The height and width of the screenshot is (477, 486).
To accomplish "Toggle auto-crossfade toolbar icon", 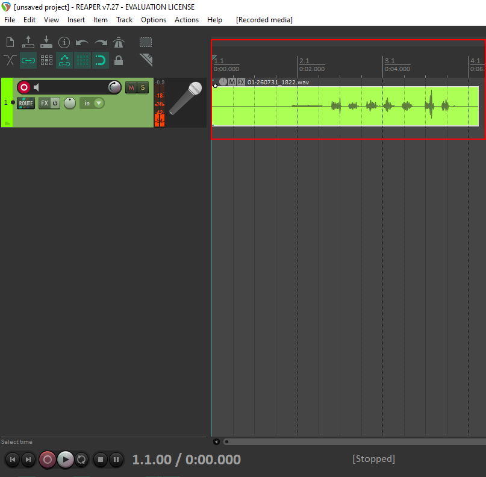I will (x=10, y=60).
